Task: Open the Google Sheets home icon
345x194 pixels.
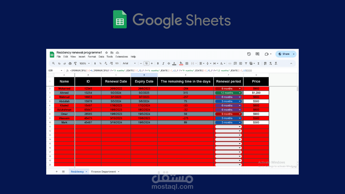Action: pyautogui.click(x=52, y=55)
